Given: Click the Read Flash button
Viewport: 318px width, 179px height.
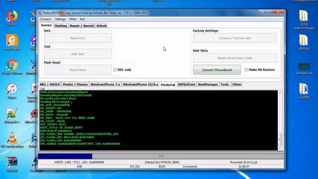Looking at the screenshot, I should tap(78, 70).
